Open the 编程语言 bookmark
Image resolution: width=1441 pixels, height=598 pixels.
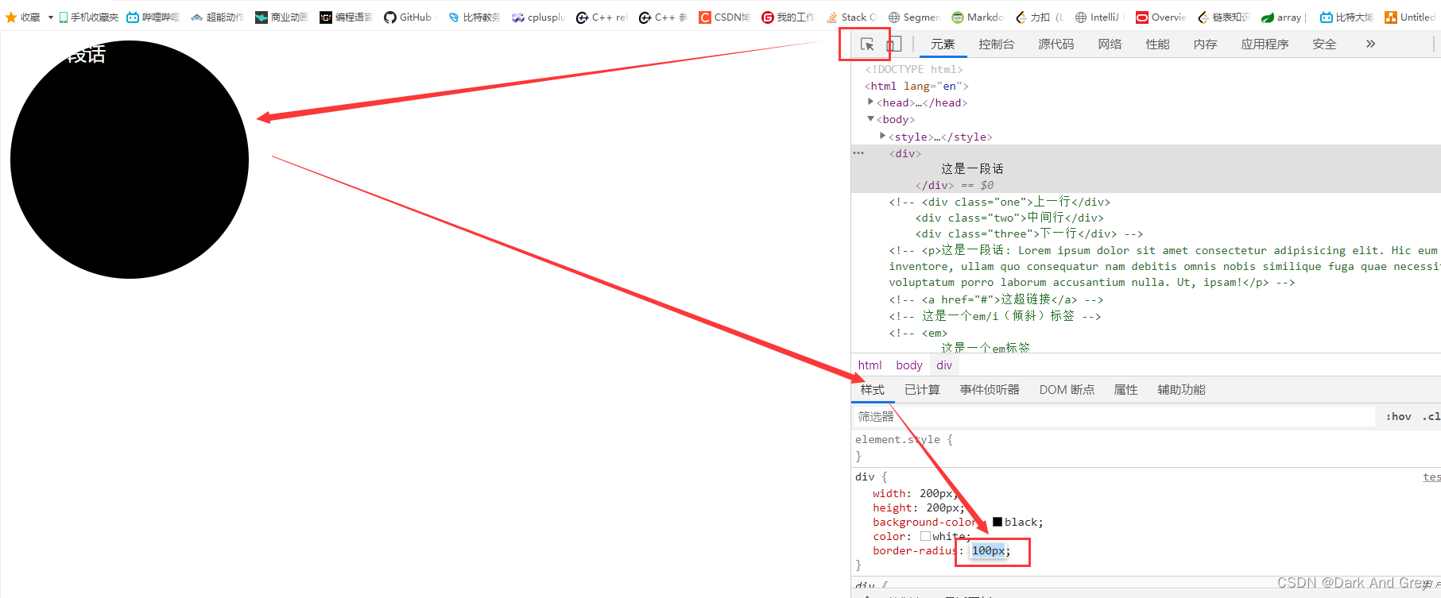346,17
